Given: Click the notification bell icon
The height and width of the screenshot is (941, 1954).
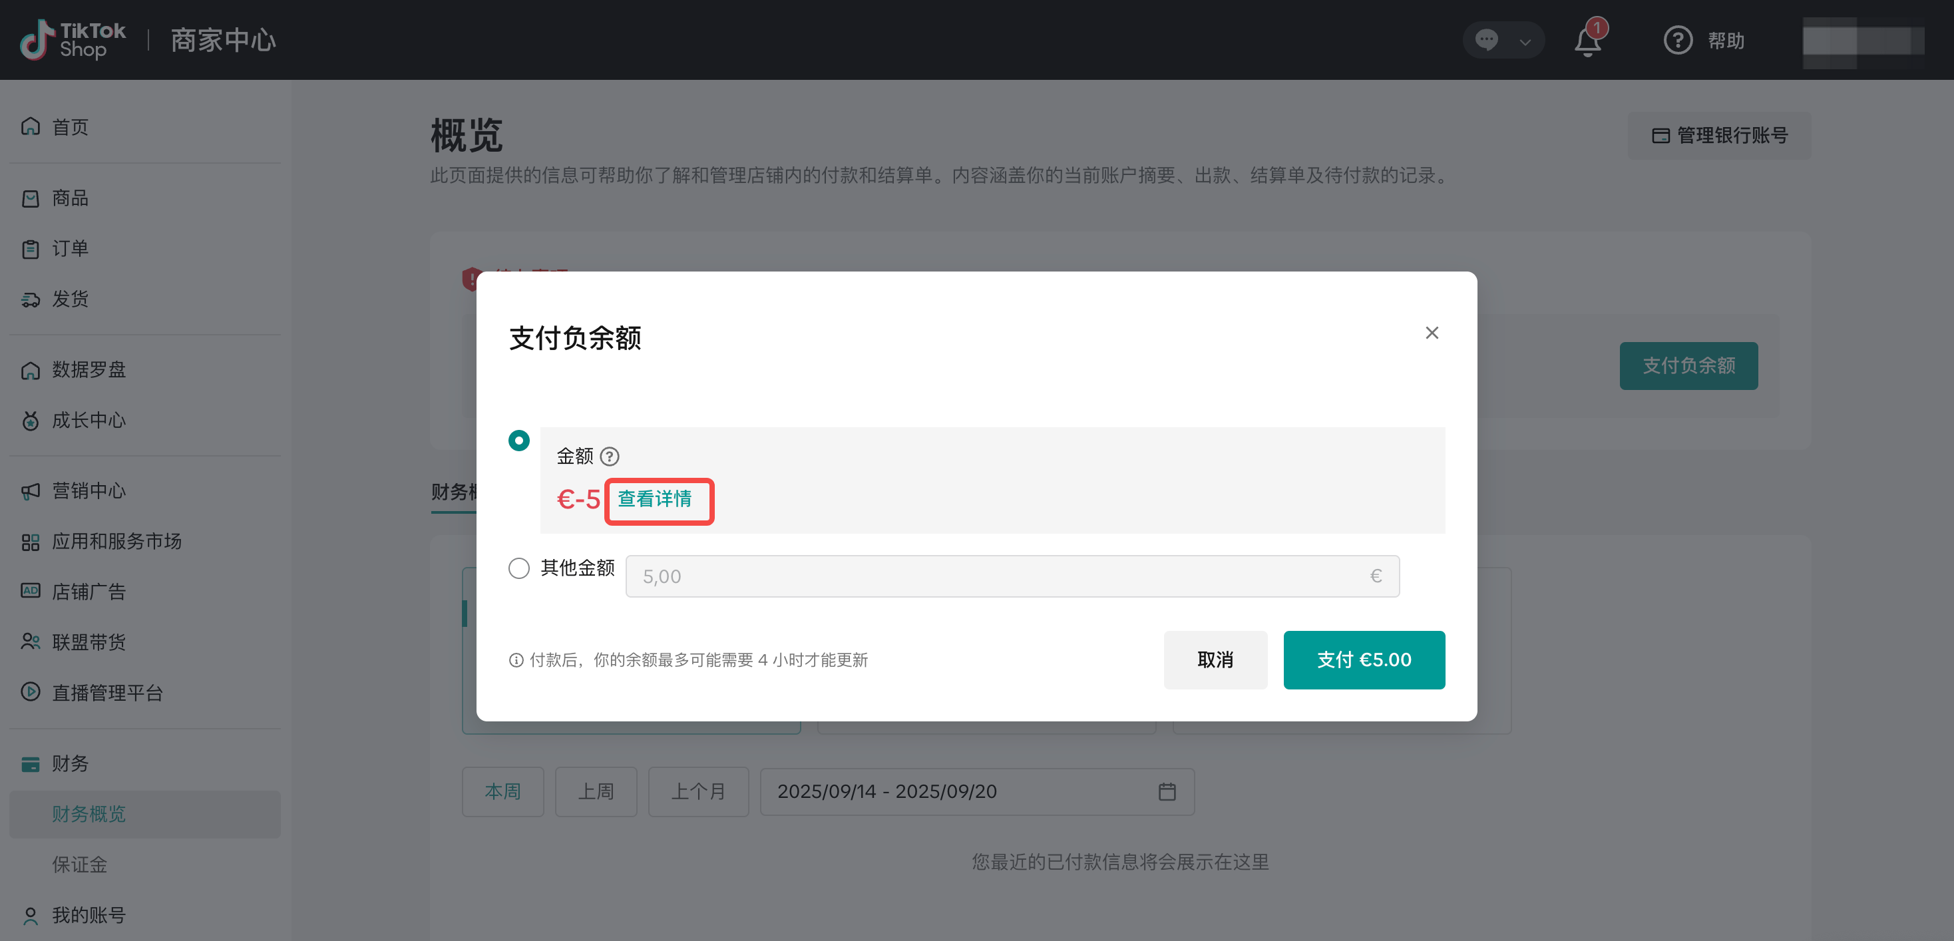Looking at the screenshot, I should [1587, 40].
